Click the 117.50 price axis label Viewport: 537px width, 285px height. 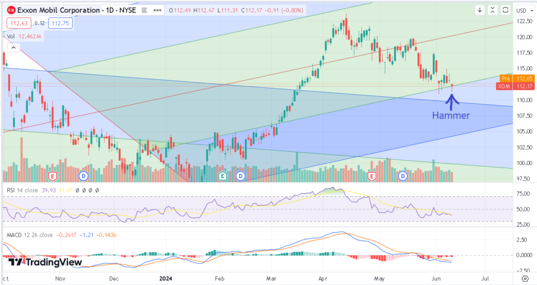coord(524,53)
